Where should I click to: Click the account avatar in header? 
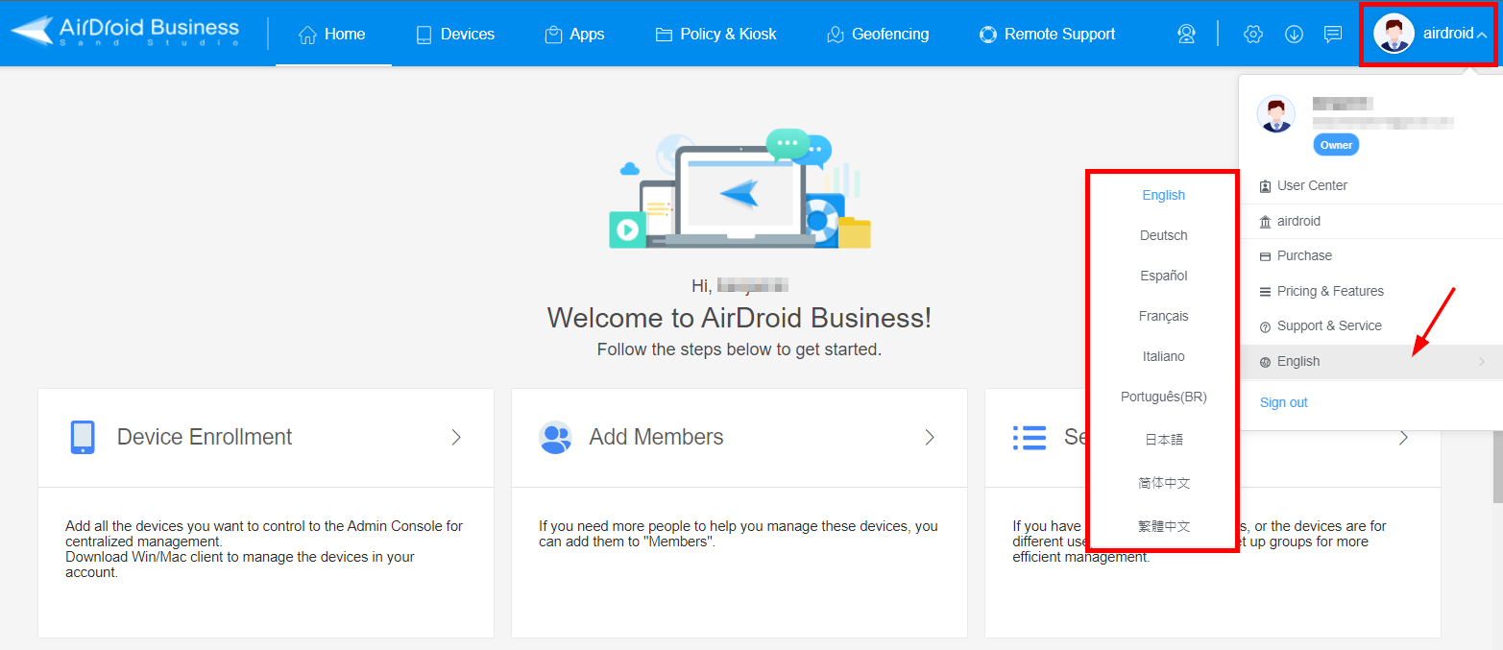pos(1394,34)
